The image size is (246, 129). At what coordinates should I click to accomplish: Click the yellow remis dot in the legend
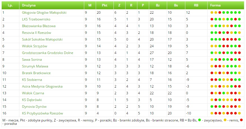tap(225, 120)
